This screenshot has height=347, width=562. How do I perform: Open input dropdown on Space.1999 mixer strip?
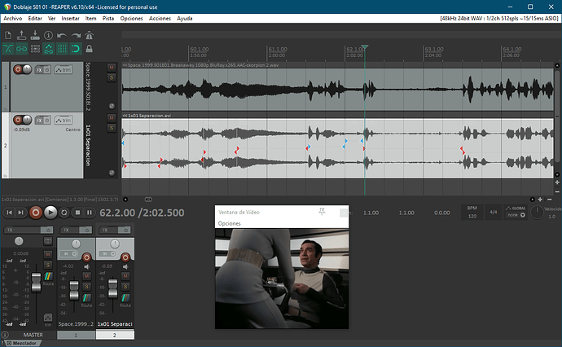[70, 253]
